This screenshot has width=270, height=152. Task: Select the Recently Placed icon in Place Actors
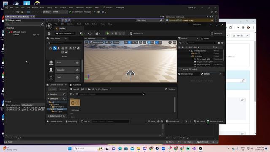pos(51,49)
